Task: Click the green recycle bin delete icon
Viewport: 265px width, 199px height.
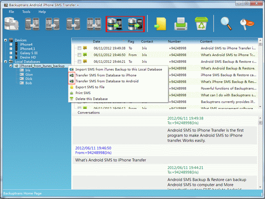Action: [201, 24]
